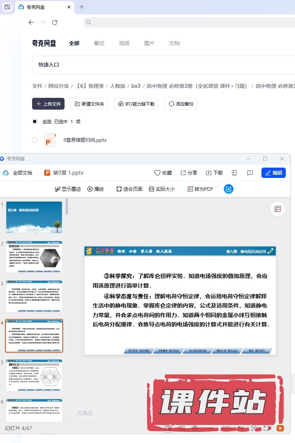Create a folder with 新建文件夹
The image size is (295, 443).
pos(90,104)
